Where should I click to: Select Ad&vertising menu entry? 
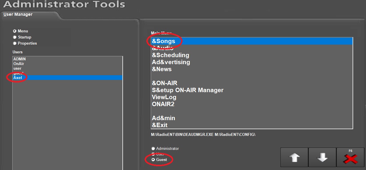[171, 62]
